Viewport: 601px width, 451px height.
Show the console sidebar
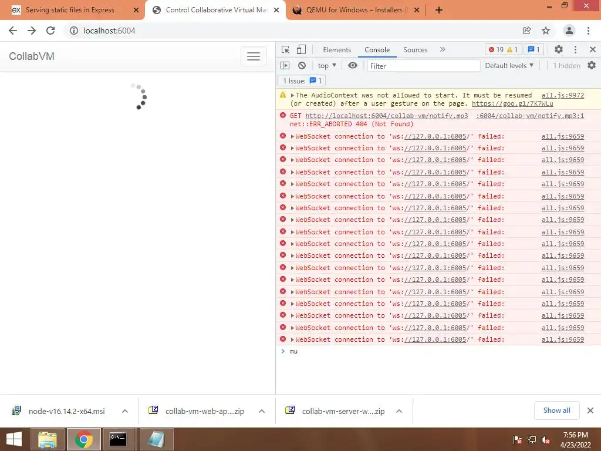click(285, 66)
